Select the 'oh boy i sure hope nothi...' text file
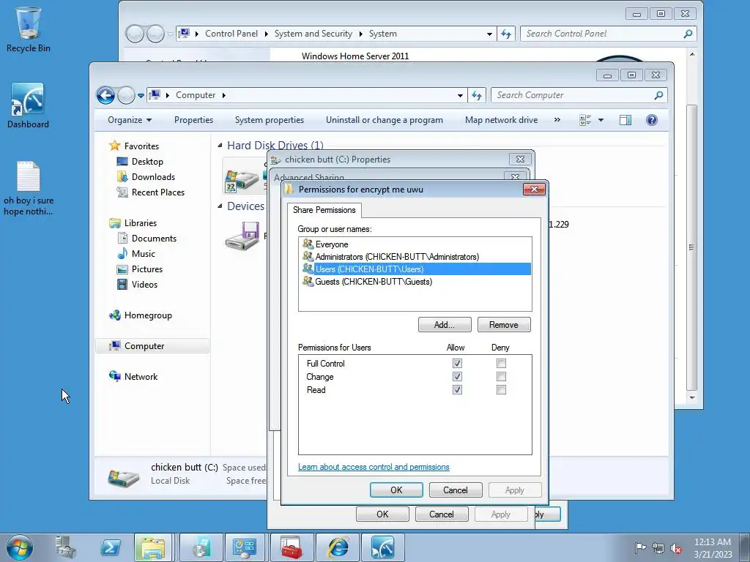The height and width of the screenshot is (562, 750). (x=29, y=188)
